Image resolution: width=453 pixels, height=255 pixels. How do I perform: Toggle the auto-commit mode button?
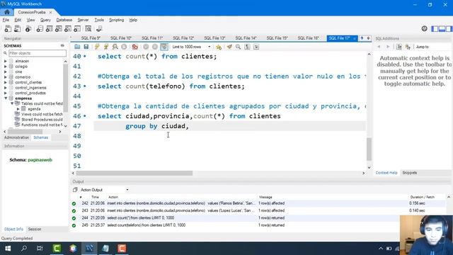(x=164, y=47)
